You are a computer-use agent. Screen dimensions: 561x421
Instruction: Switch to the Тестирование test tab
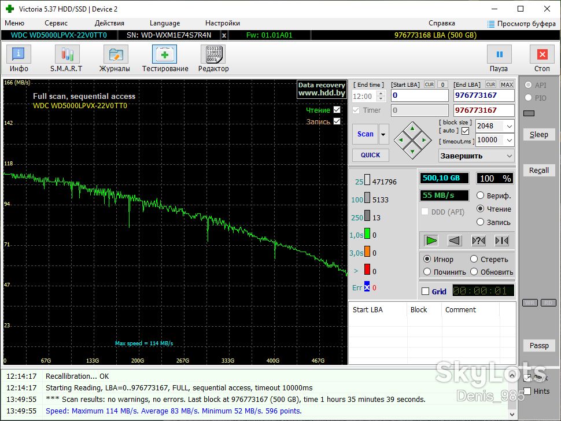165,58
